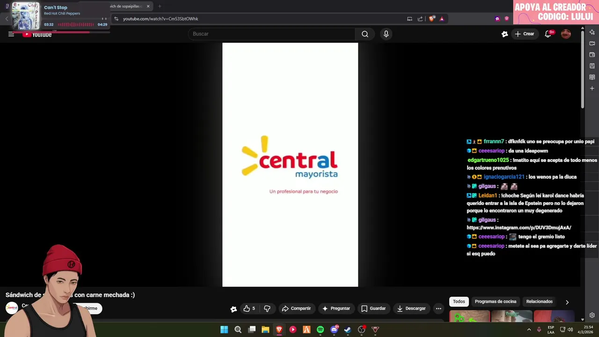Open the Crear button
The width and height of the screenshot is (599, 337).
pyautogui.click(x=525, y=34)
